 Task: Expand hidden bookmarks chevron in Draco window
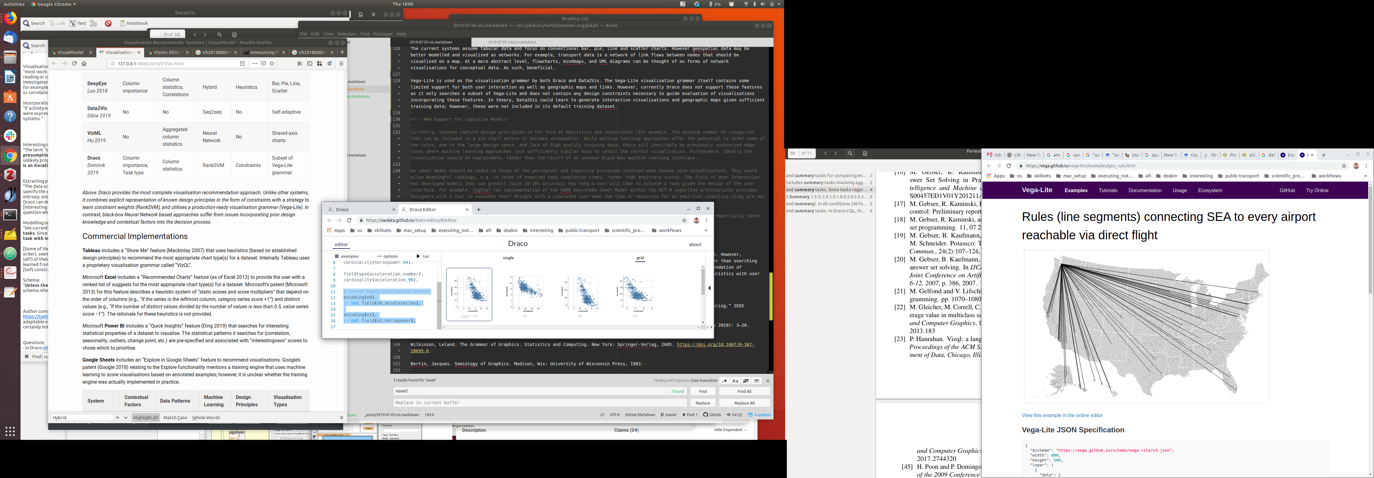[x=706, y=231]
